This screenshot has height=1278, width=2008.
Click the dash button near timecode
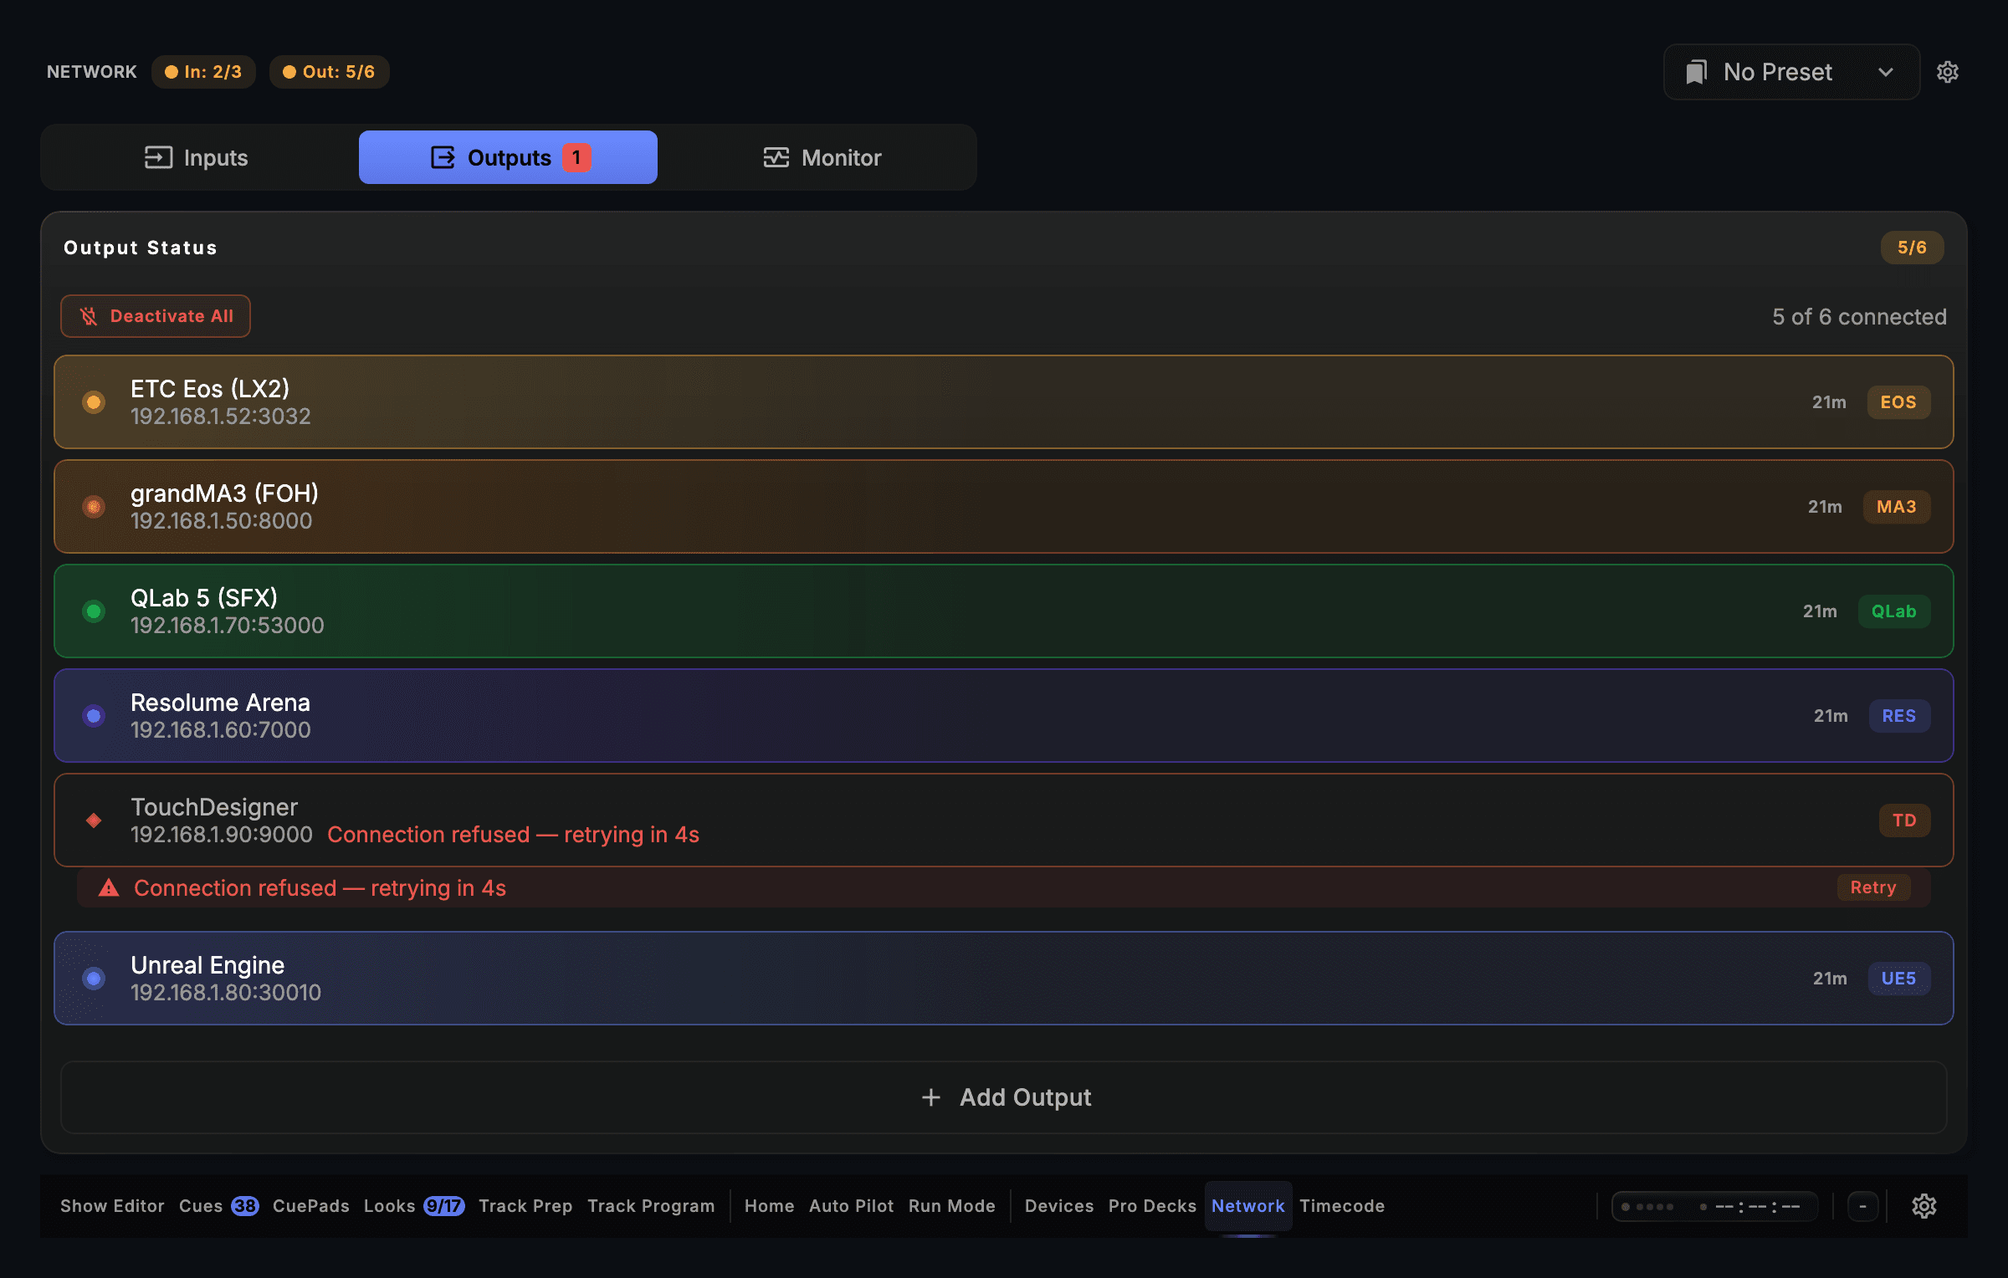1862,1206
